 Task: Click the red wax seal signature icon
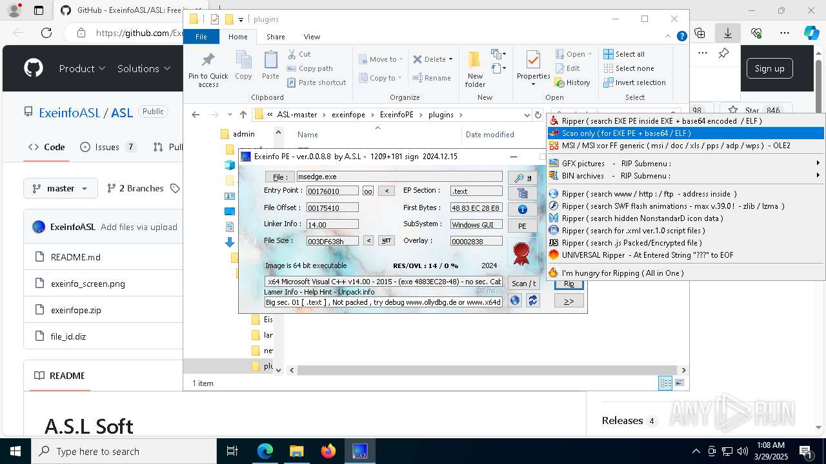(522, 252)
